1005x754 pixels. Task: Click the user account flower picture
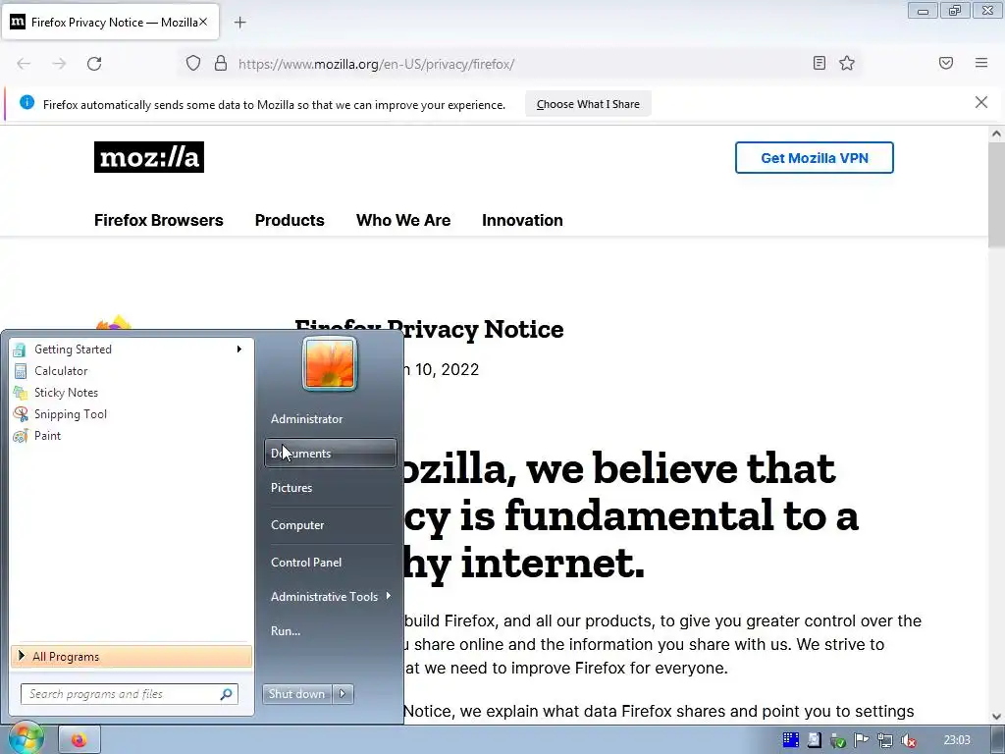(330, 363)
